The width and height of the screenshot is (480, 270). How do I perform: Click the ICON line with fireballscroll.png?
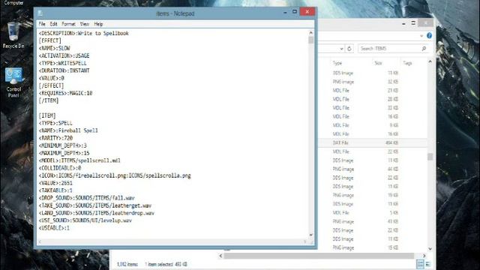point(115,175)
